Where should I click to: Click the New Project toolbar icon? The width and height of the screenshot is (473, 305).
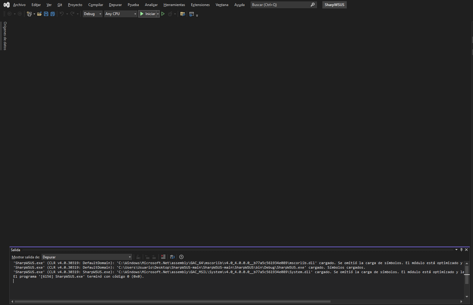click(x=29, y=14)
